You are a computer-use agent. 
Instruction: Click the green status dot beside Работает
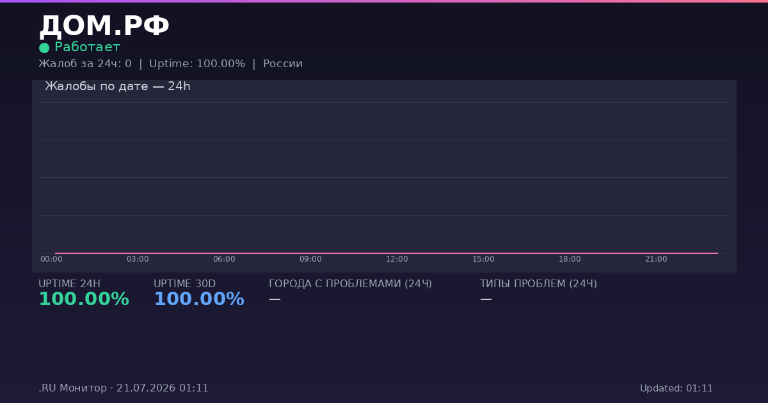[x=44, y=48]
